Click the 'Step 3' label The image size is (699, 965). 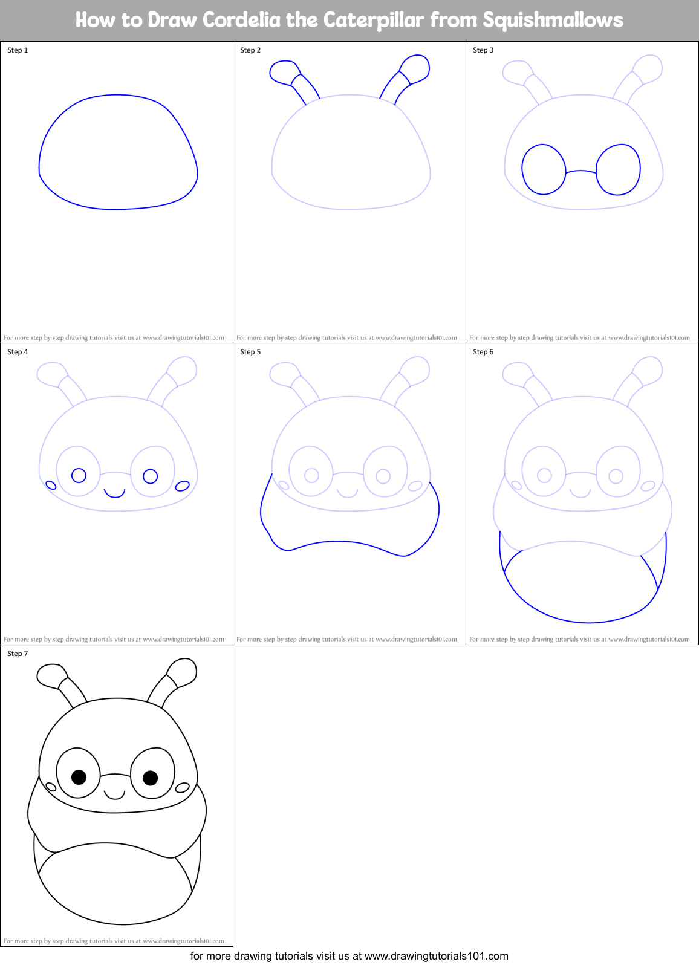pos(483,50)
